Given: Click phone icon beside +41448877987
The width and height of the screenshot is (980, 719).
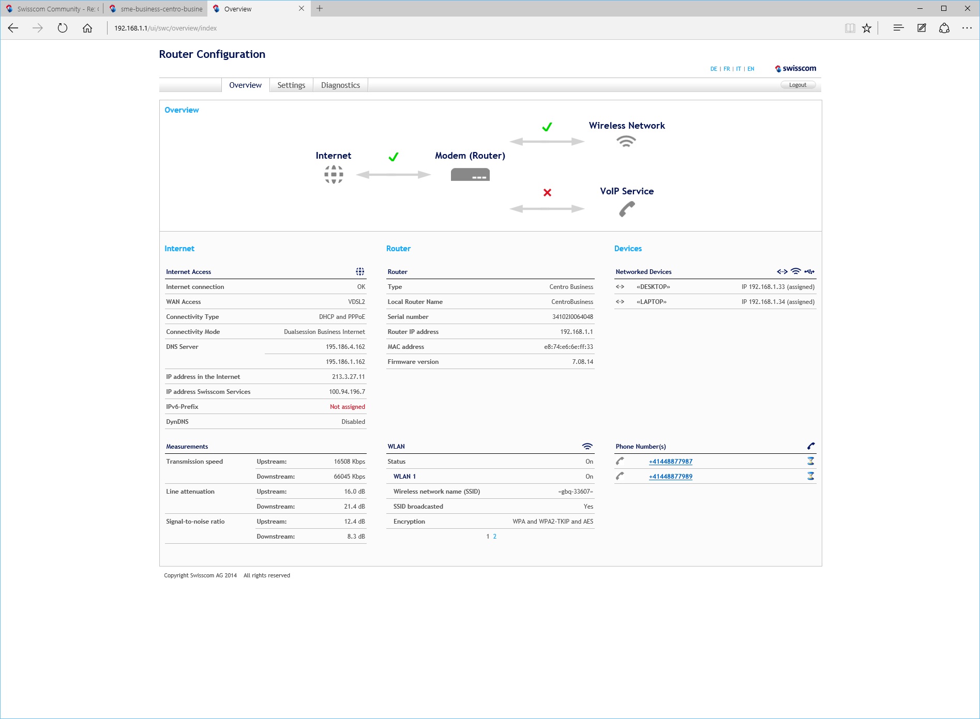Looking at the screenshot, I should (x=620, y=461).
